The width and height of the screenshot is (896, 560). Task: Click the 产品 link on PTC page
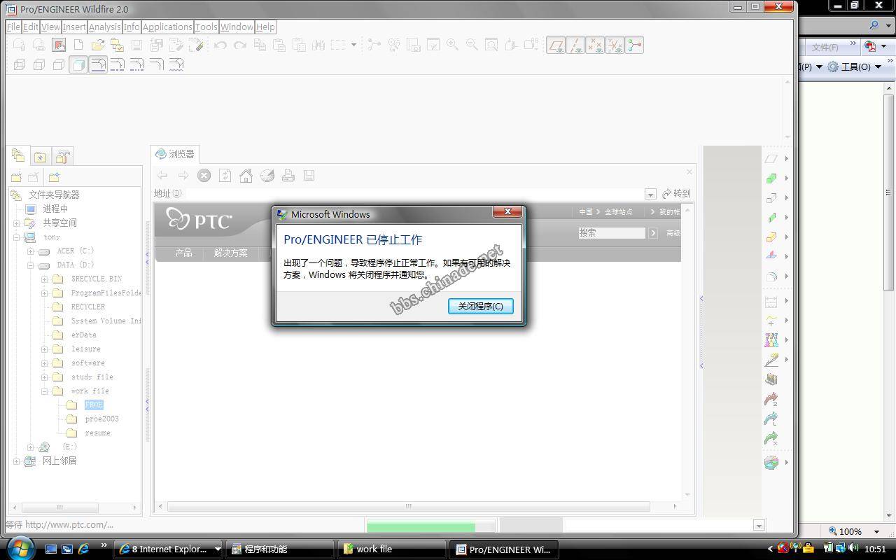point(183,253)
